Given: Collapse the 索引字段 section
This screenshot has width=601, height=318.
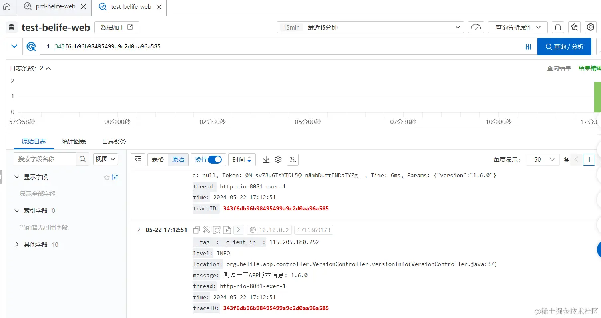Looking at the screenshot, I should click(x=17, y=210).
